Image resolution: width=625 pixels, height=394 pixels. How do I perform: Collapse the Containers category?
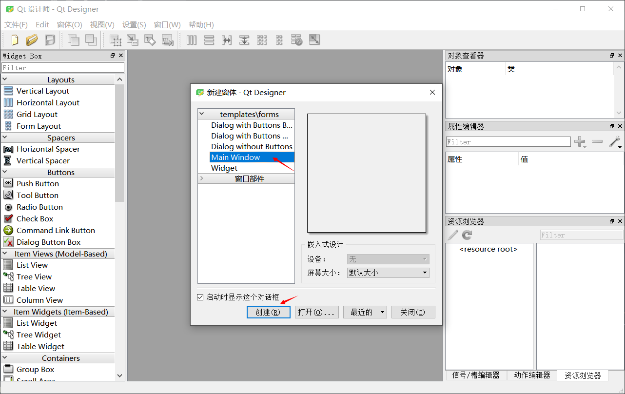point(5,358)
